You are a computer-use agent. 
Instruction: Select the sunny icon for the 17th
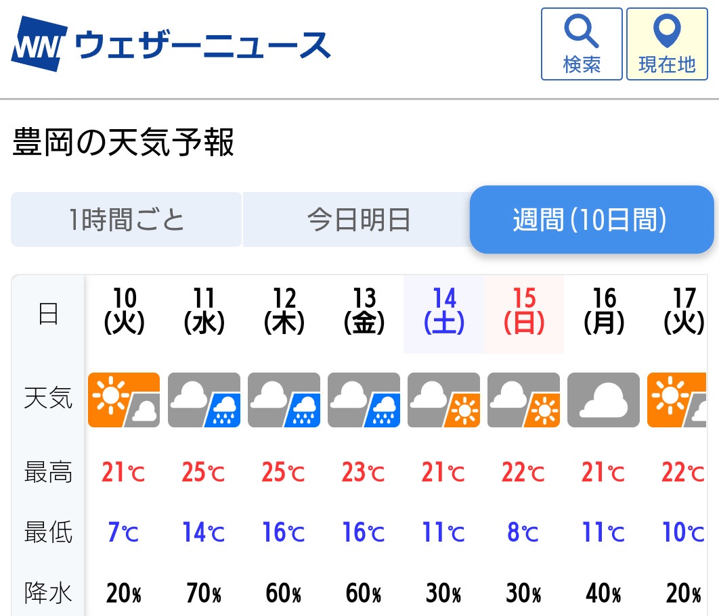(x=677, y=400)
